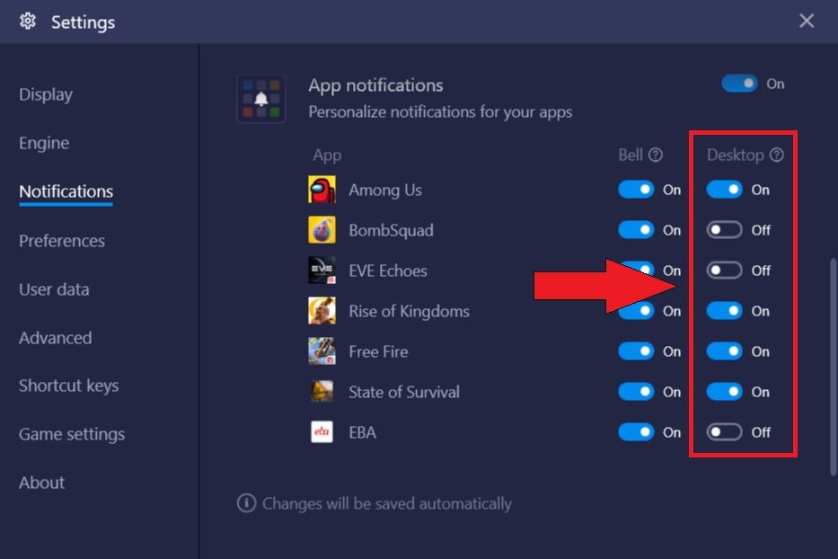Switch to the Advanced section
838x559 pixels.
(x=55, y=338)
